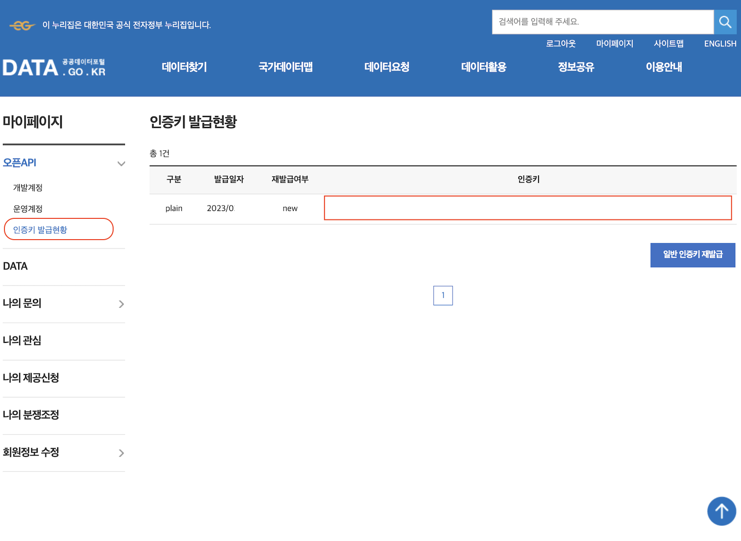Open 회원정보 수정 sidebar item

31,452
